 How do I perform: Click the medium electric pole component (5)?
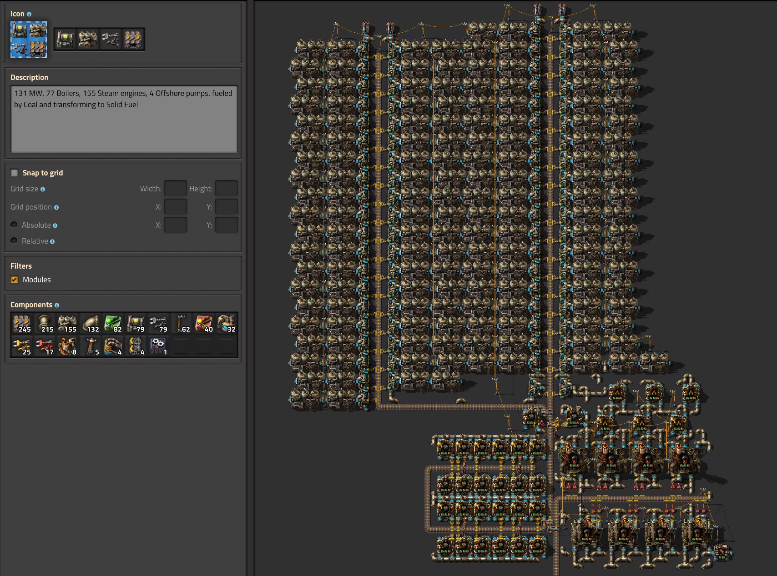click(x=90, y=346)
